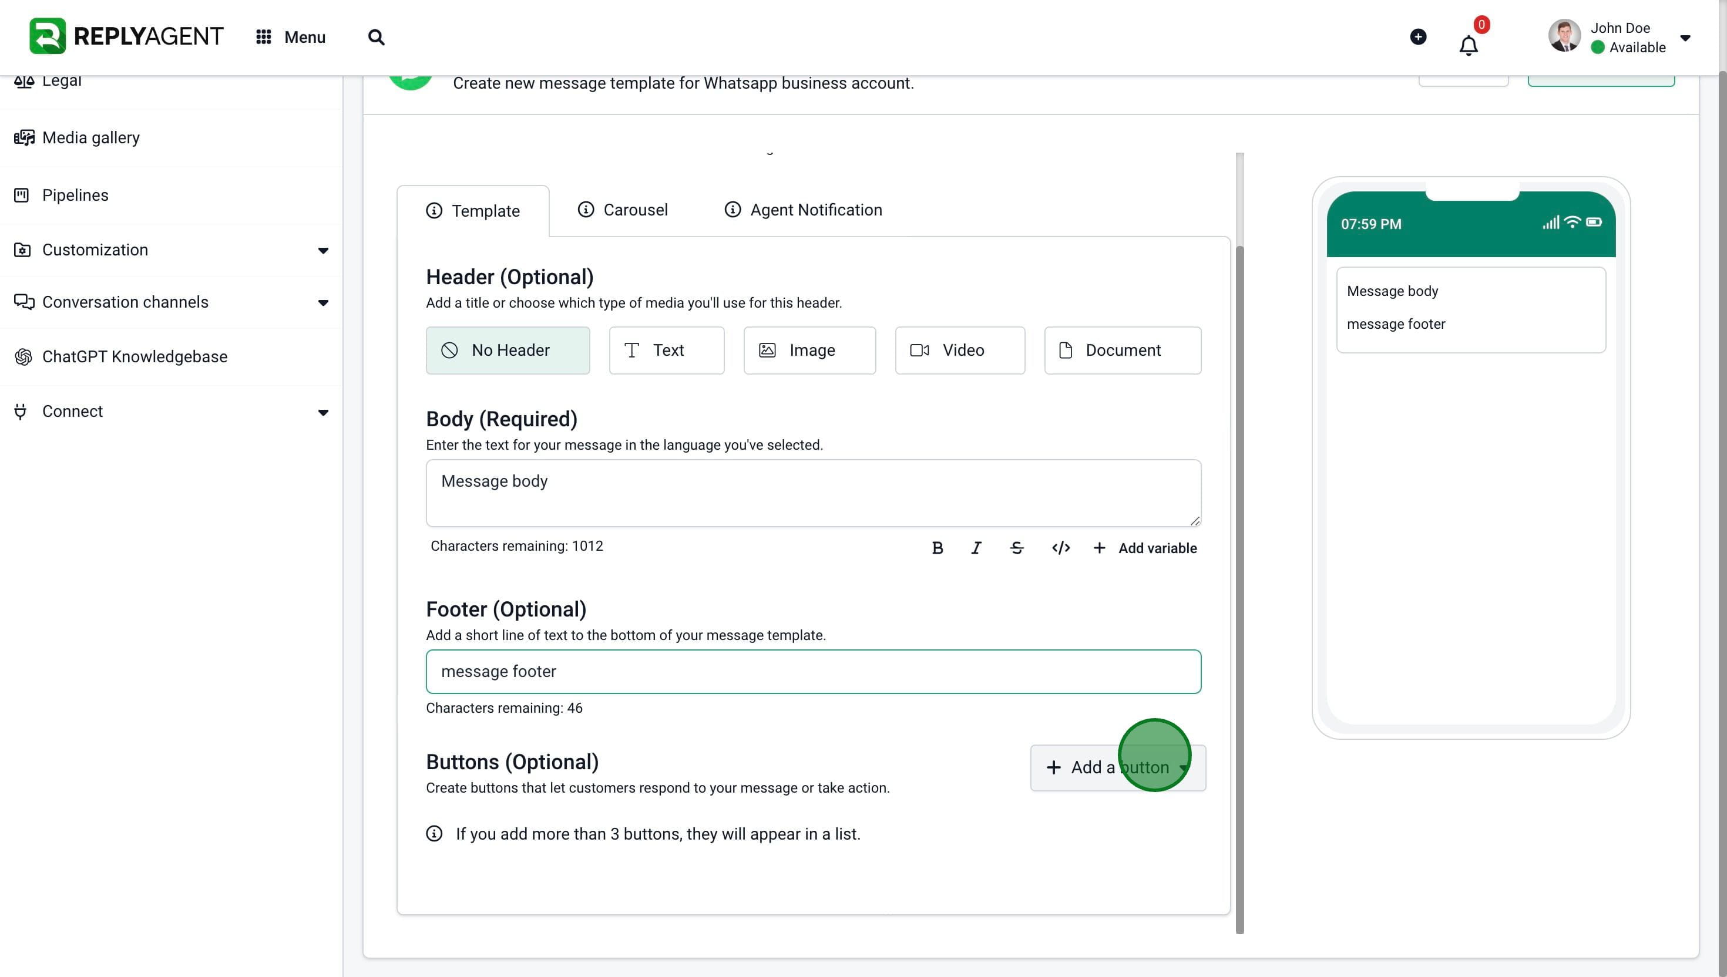Open Media gallery in sidebar
The width and height of the screenshot is (1727, 977).
(x=171, y=137)
